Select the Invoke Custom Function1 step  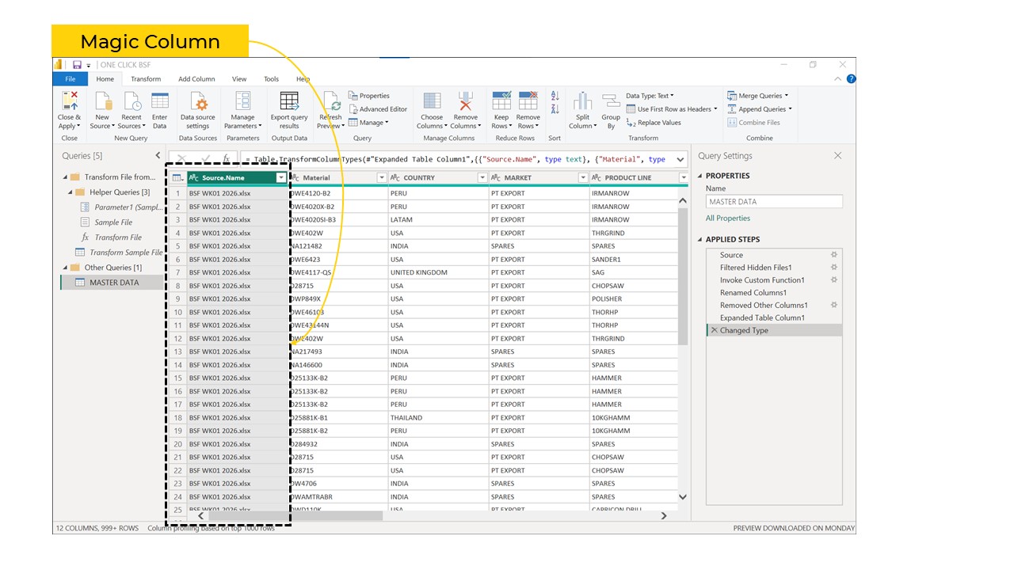[x=761, y=280]
